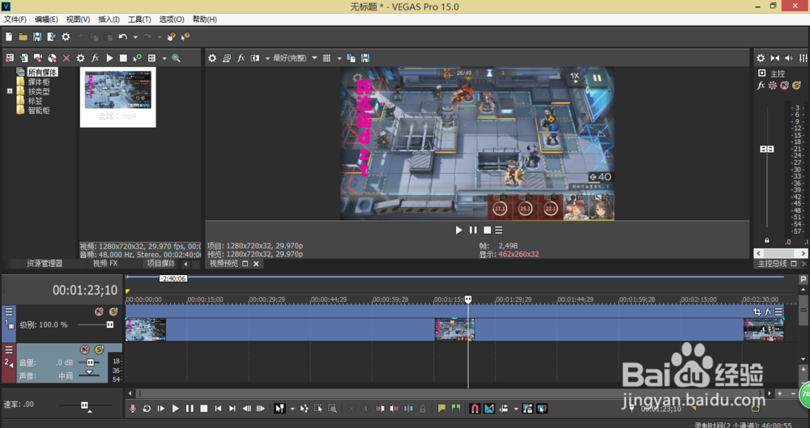Open project properties gear in main toolbar
The width and height of the screenshot is (810, 428).
[66, 36]
